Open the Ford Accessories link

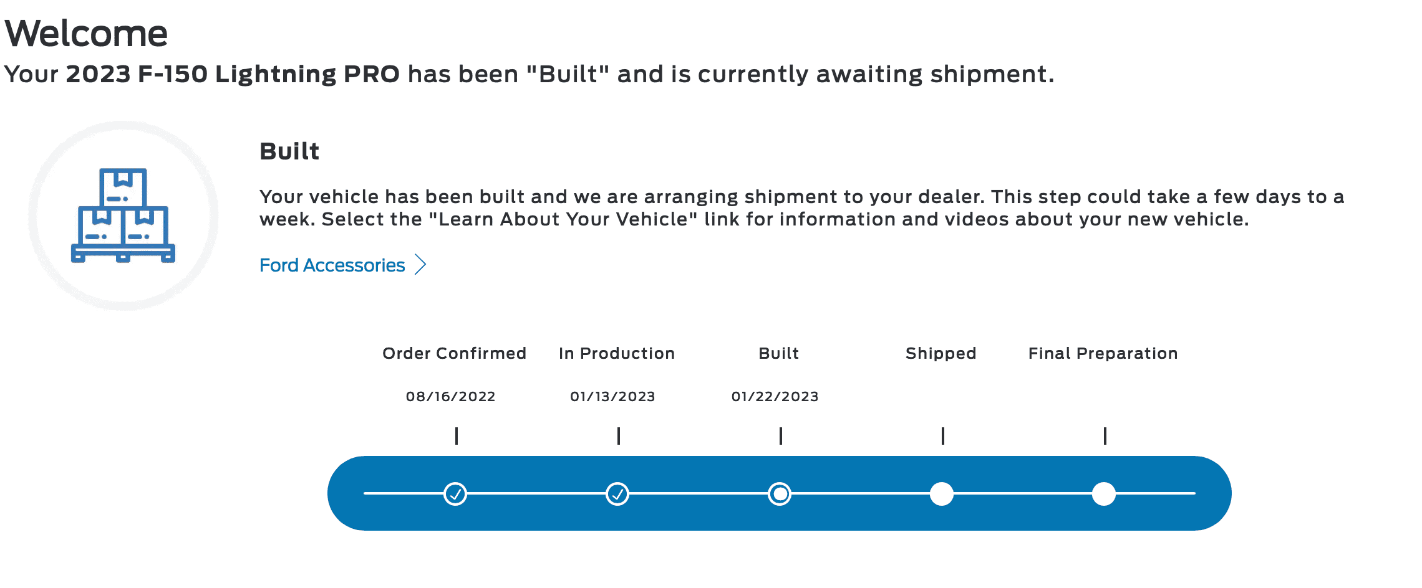pyautogui.click(x=332, y=265)
